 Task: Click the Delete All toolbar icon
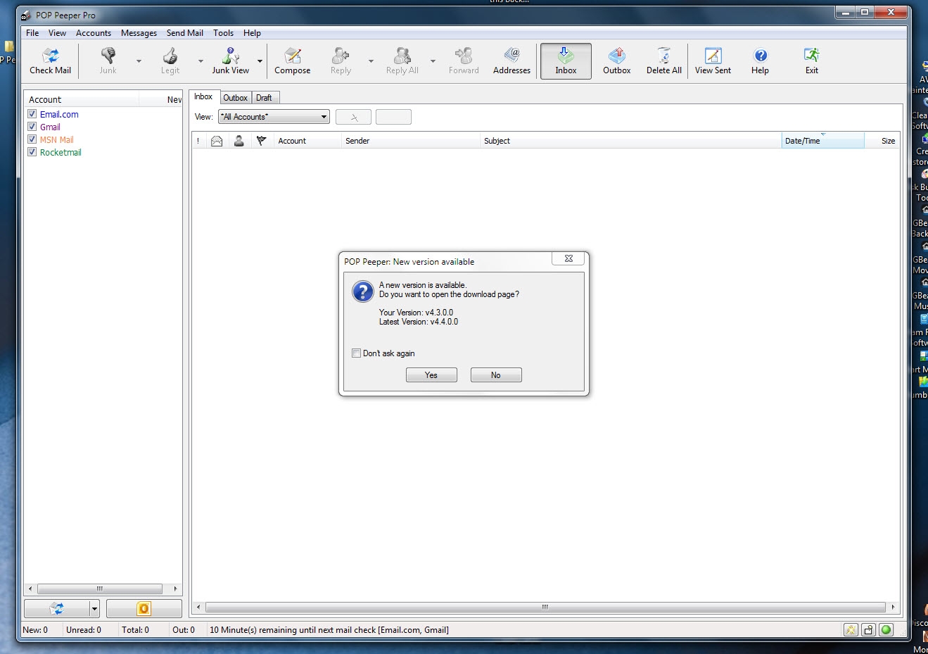point(664,61)
